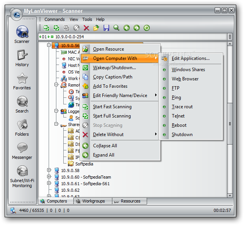
Task: Click the red X delete toolbar icon
Action: coord(86,28)
